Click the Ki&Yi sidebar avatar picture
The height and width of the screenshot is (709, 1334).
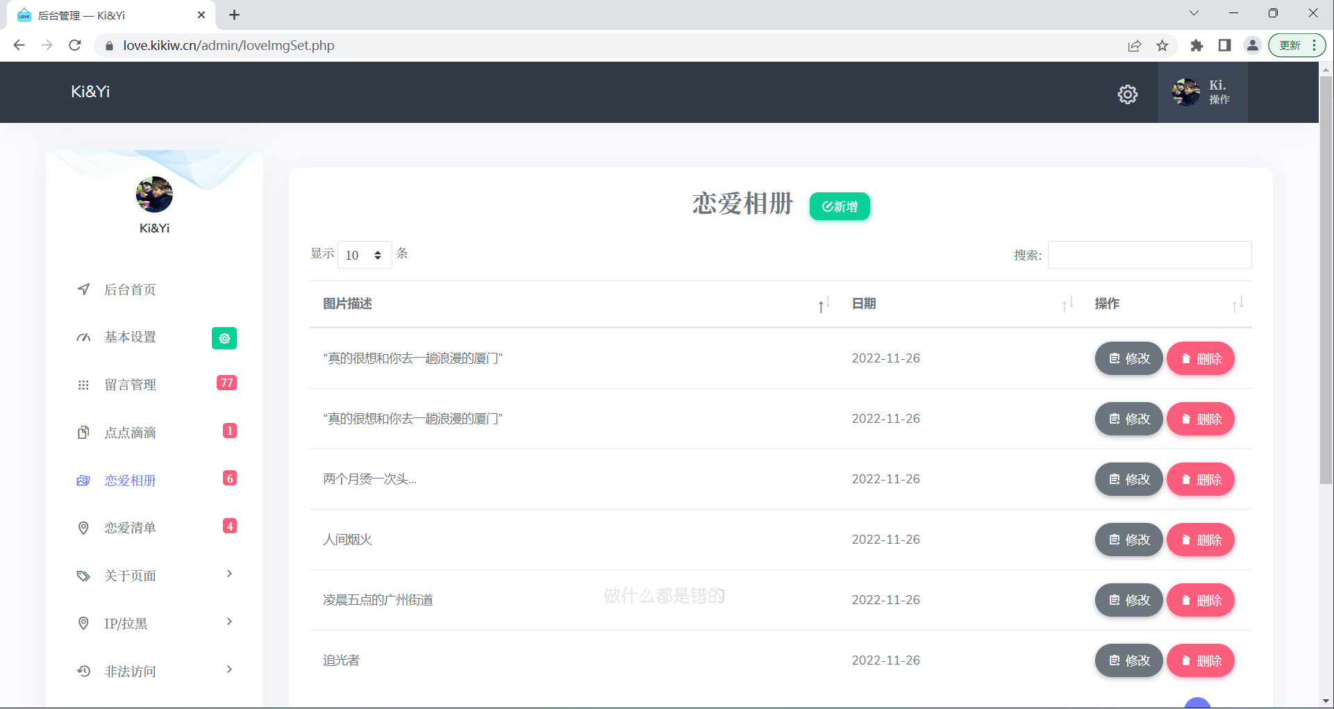[154, 194]
